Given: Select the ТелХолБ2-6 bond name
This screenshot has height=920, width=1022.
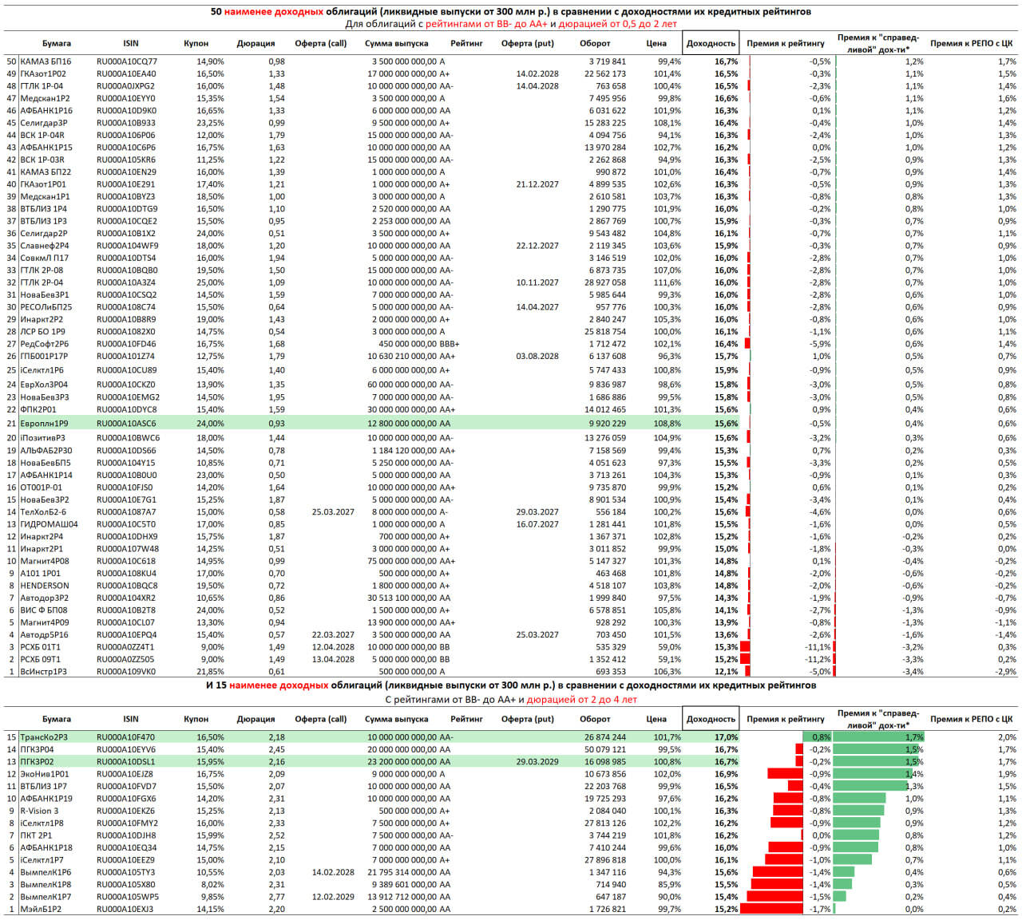Looking at the screenshot, I should point(43,512).
